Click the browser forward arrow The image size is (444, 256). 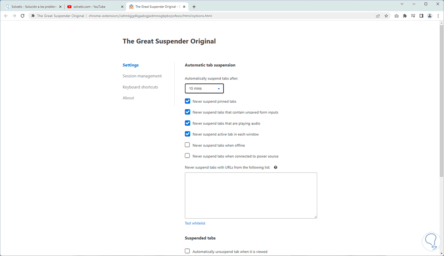(14, 16)
